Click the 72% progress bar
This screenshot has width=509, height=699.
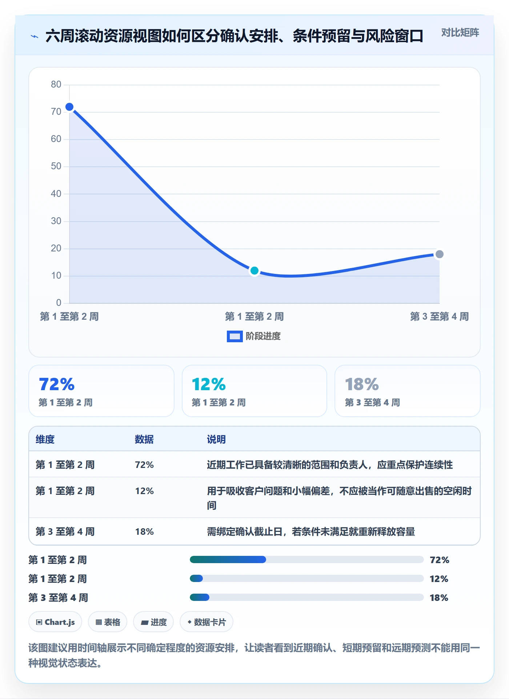(x=306, y=559)
